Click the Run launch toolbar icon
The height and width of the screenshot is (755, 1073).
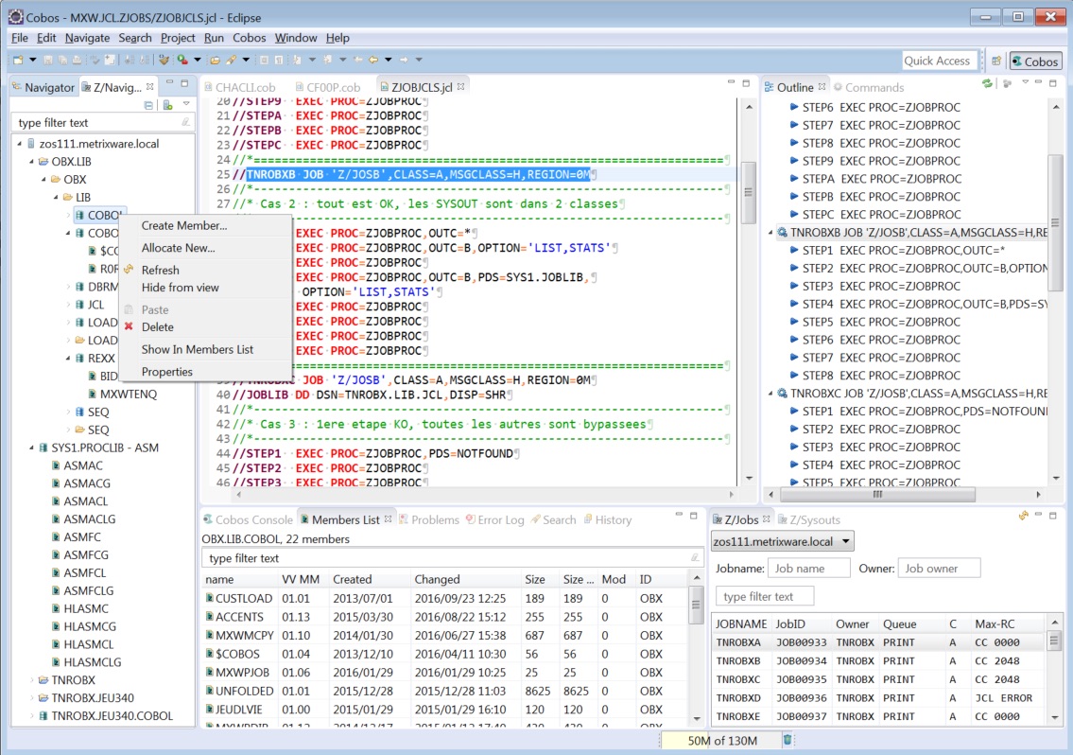(182, 61)
